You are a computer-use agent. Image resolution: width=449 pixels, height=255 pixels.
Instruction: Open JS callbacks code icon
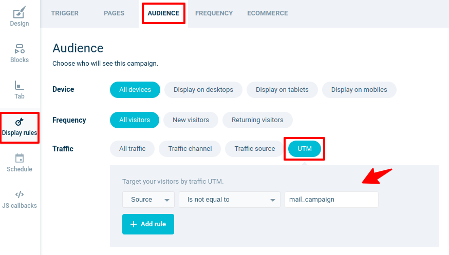click(x=20, y=194)
